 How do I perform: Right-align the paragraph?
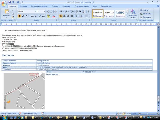tap(68, 16)
